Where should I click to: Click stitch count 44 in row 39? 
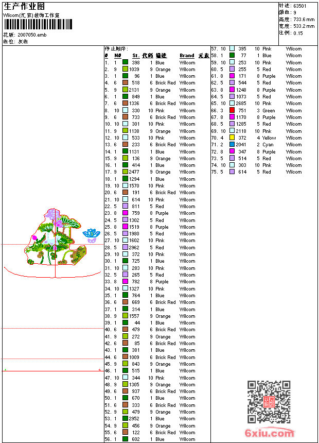(x=137, y=322)
